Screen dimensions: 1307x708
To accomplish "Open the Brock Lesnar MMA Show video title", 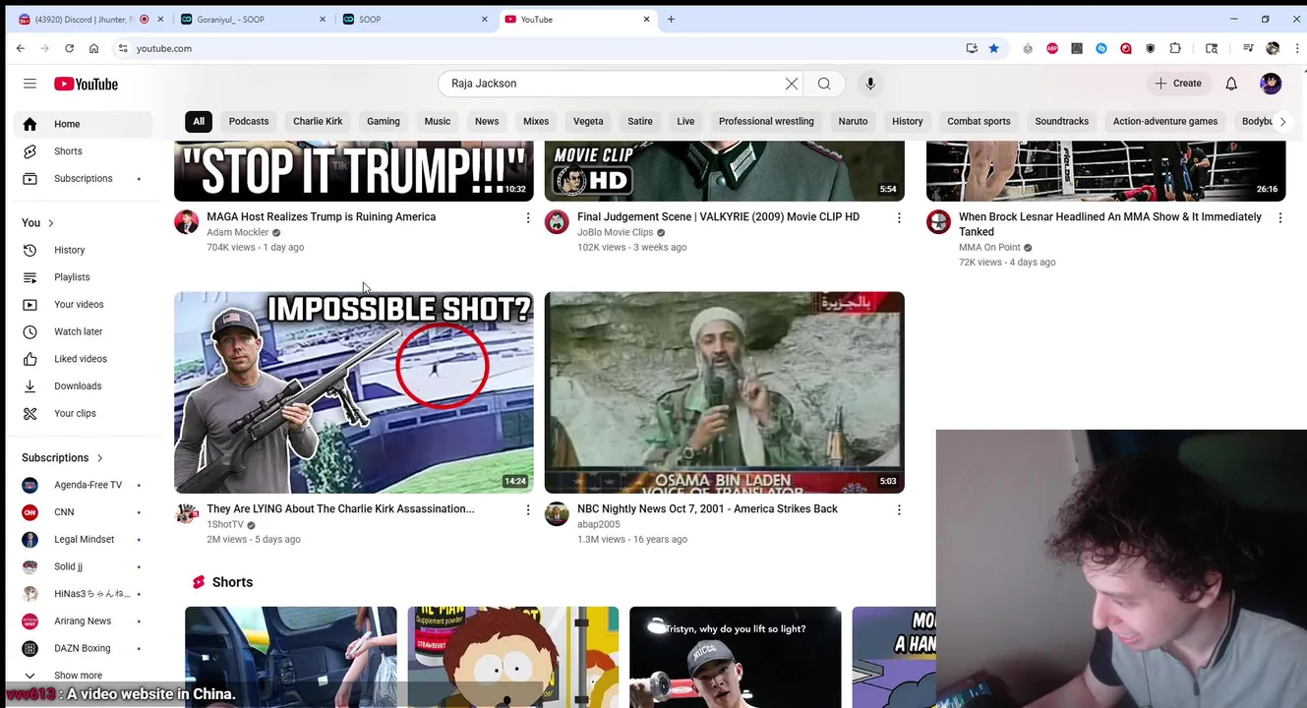I will 1110,224.
